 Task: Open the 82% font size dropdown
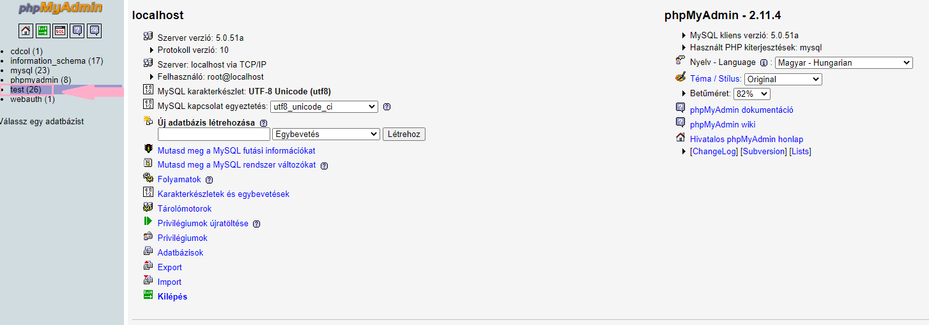[x=752, y=94]
